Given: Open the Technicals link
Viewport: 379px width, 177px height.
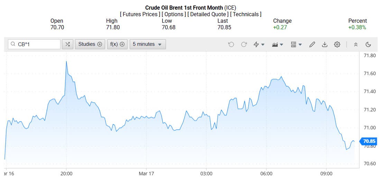Looking at the screenshot, I should point(246,14).
